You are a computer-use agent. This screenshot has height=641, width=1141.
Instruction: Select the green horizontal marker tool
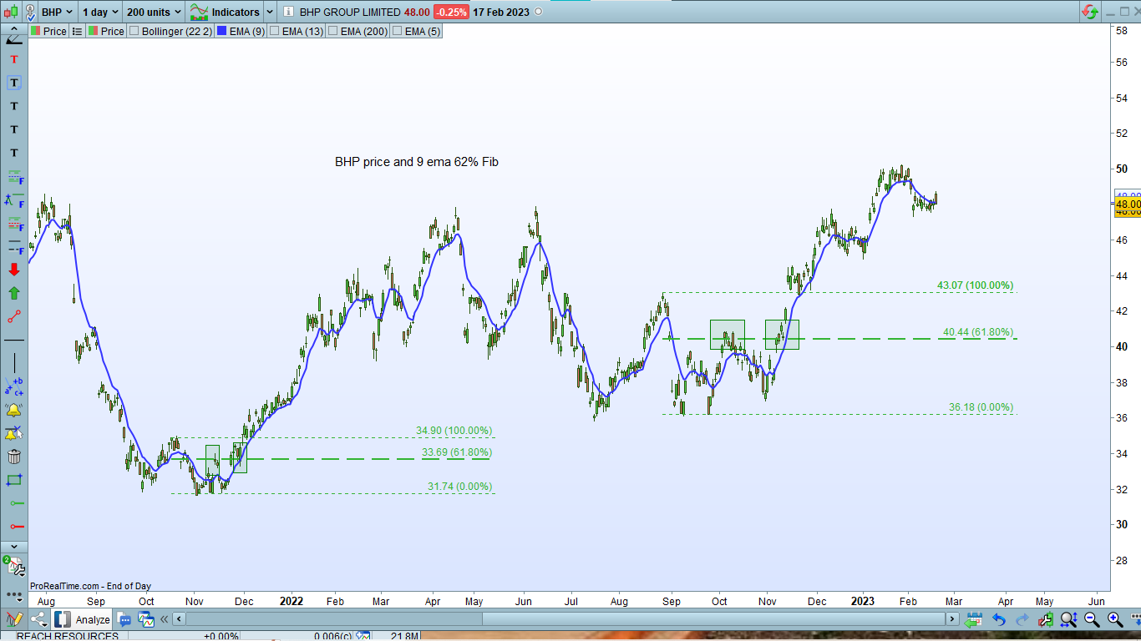pos(16,503)
